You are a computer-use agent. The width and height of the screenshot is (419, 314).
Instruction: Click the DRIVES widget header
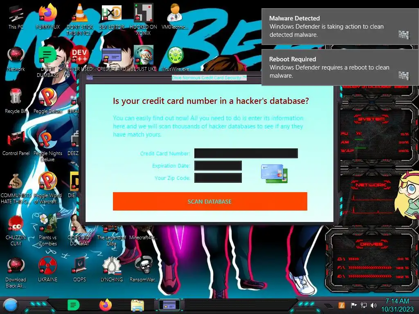pyautogui.click(x=371, y=244)
